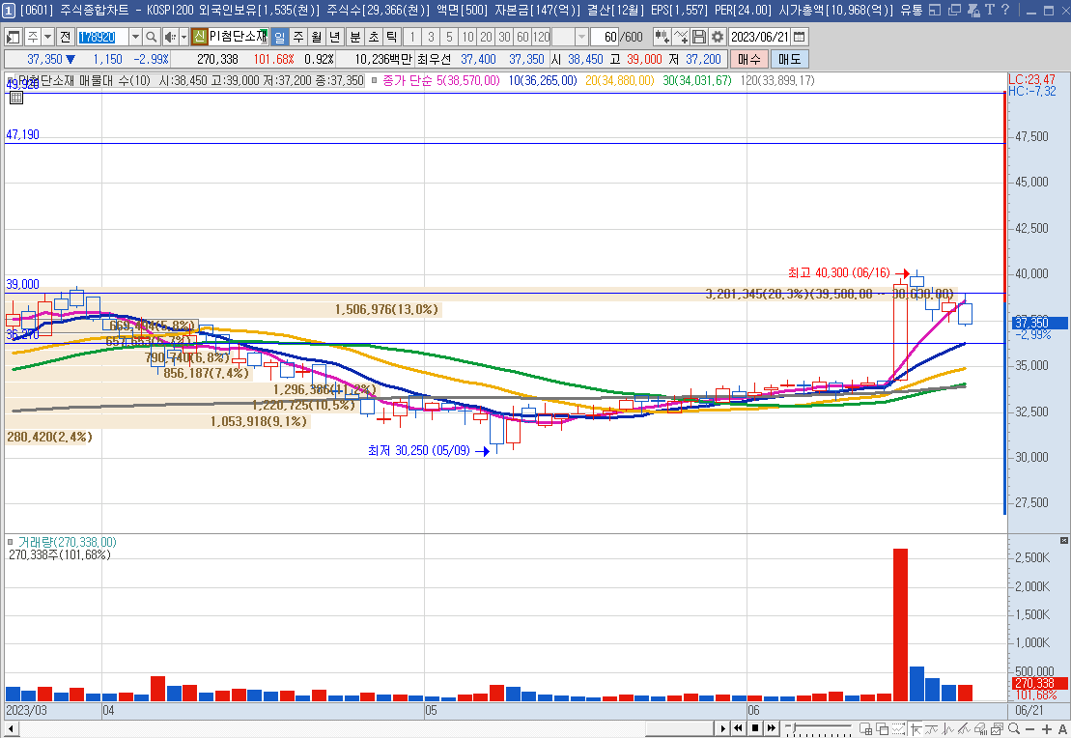
Task: Select daily 일 period toggle
Action: tap(279, 37)
